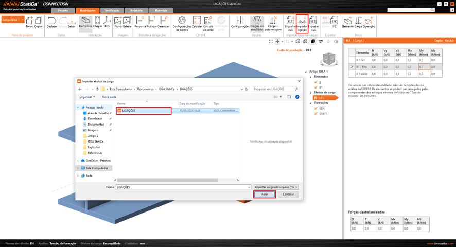Select the LIGAÇÕES file in the list

(x=144, y=111)
